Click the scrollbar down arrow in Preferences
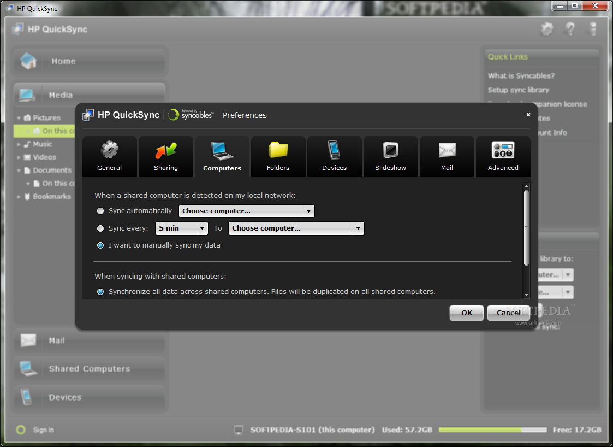Screen dimensions: 613x447 [x=526, y=295]
